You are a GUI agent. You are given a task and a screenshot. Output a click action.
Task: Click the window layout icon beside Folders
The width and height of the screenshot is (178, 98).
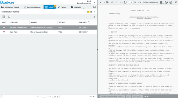(x=94, y=7)
